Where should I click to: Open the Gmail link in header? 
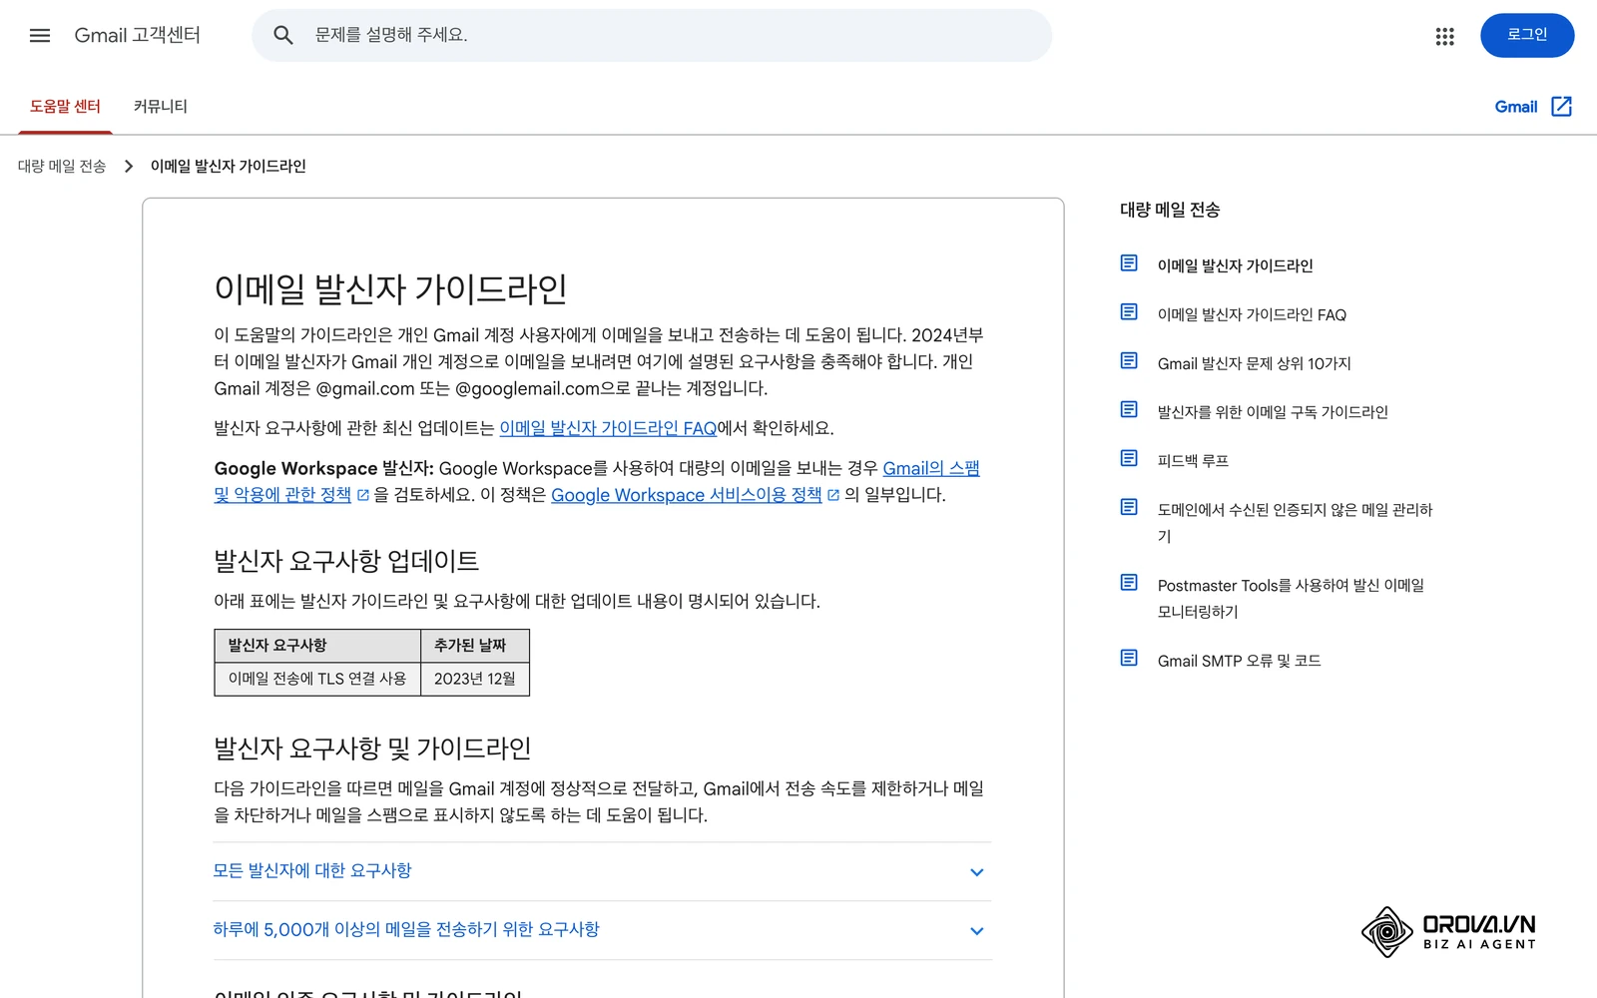click(x=1515, y=107)
